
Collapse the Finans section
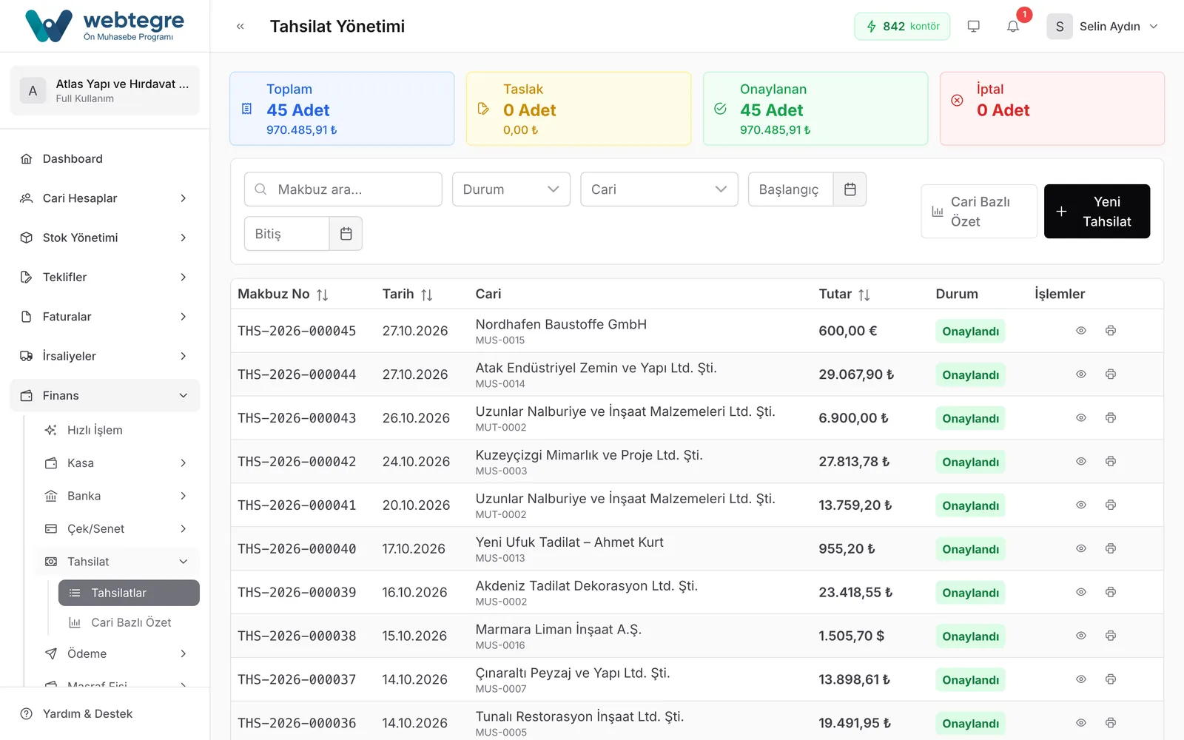point(104,396)
